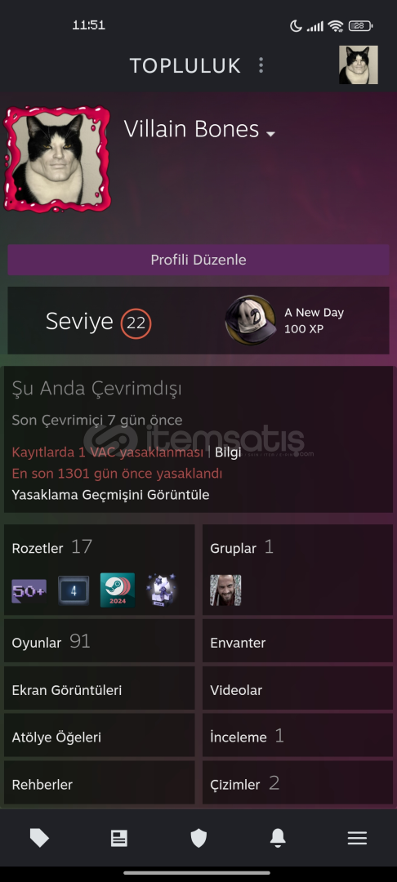Open the Bilgi link about VAC ban
The width and height of the screenshot is (397, 882).
click(x=228, y=452)
